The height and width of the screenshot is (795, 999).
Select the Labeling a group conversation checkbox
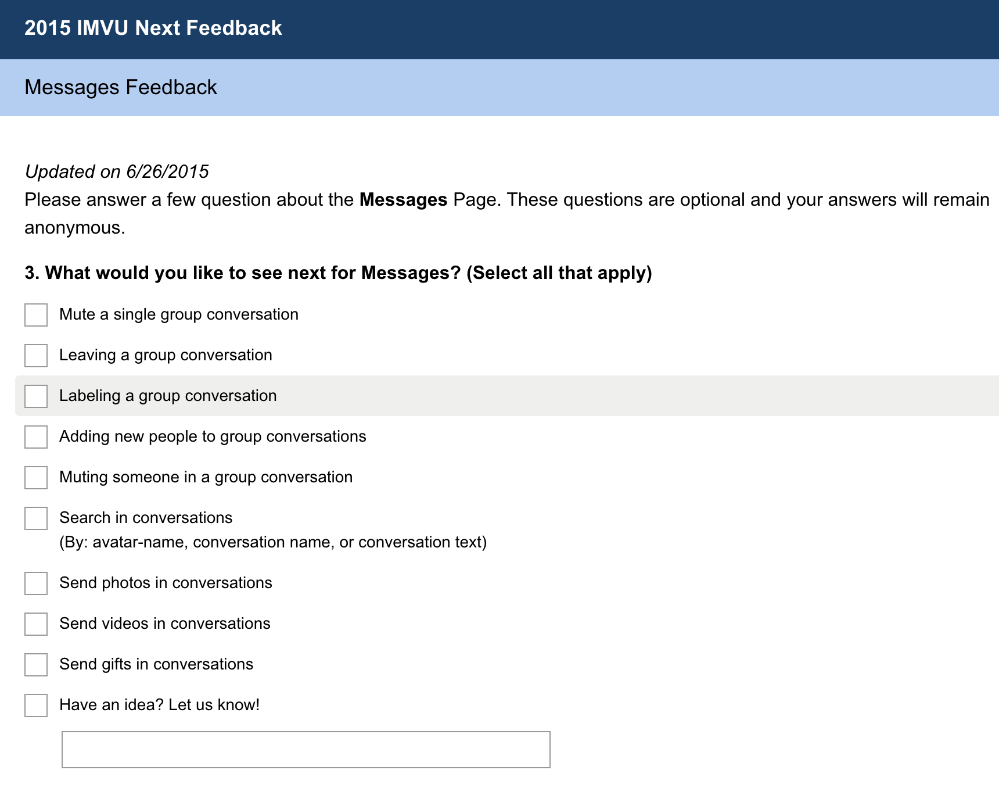[x=36, y=396]
